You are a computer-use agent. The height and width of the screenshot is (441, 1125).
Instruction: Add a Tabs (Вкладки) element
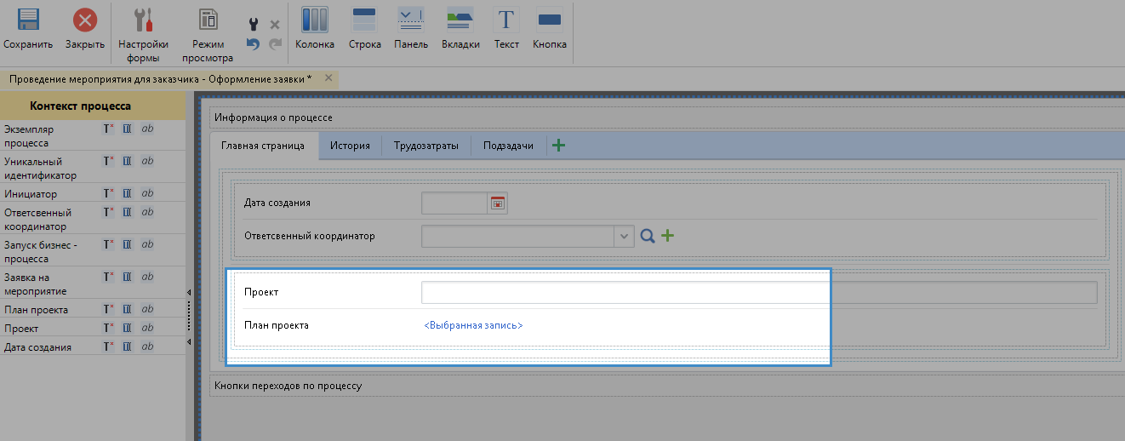[460, 21]
